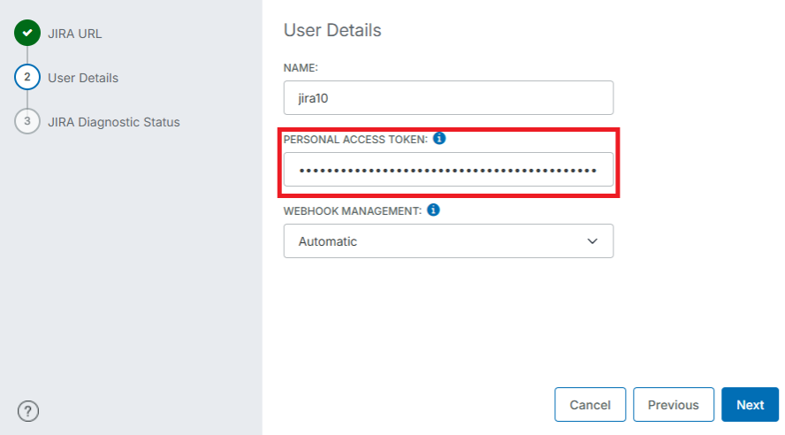The width and height of the screenshot is (785, 435).
Task: Select the User Details step in sidebar
Action: (82, 78)
